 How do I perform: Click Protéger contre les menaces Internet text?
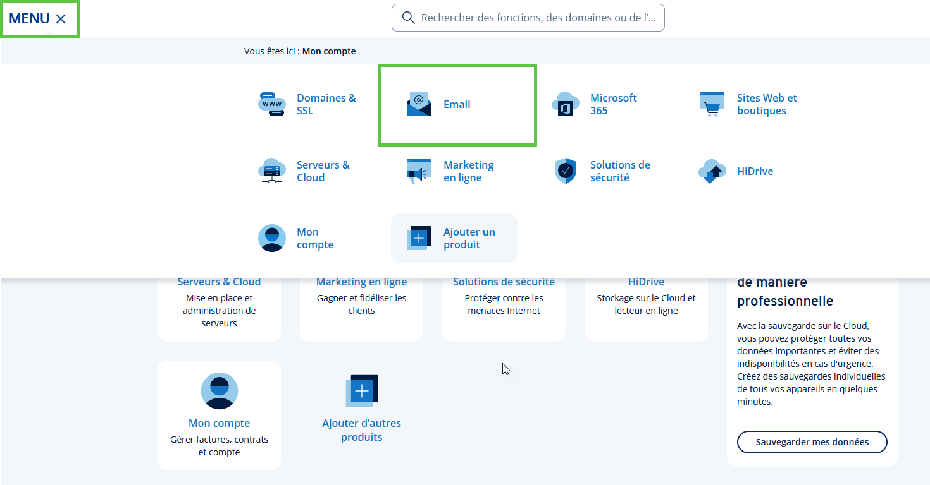504,304
